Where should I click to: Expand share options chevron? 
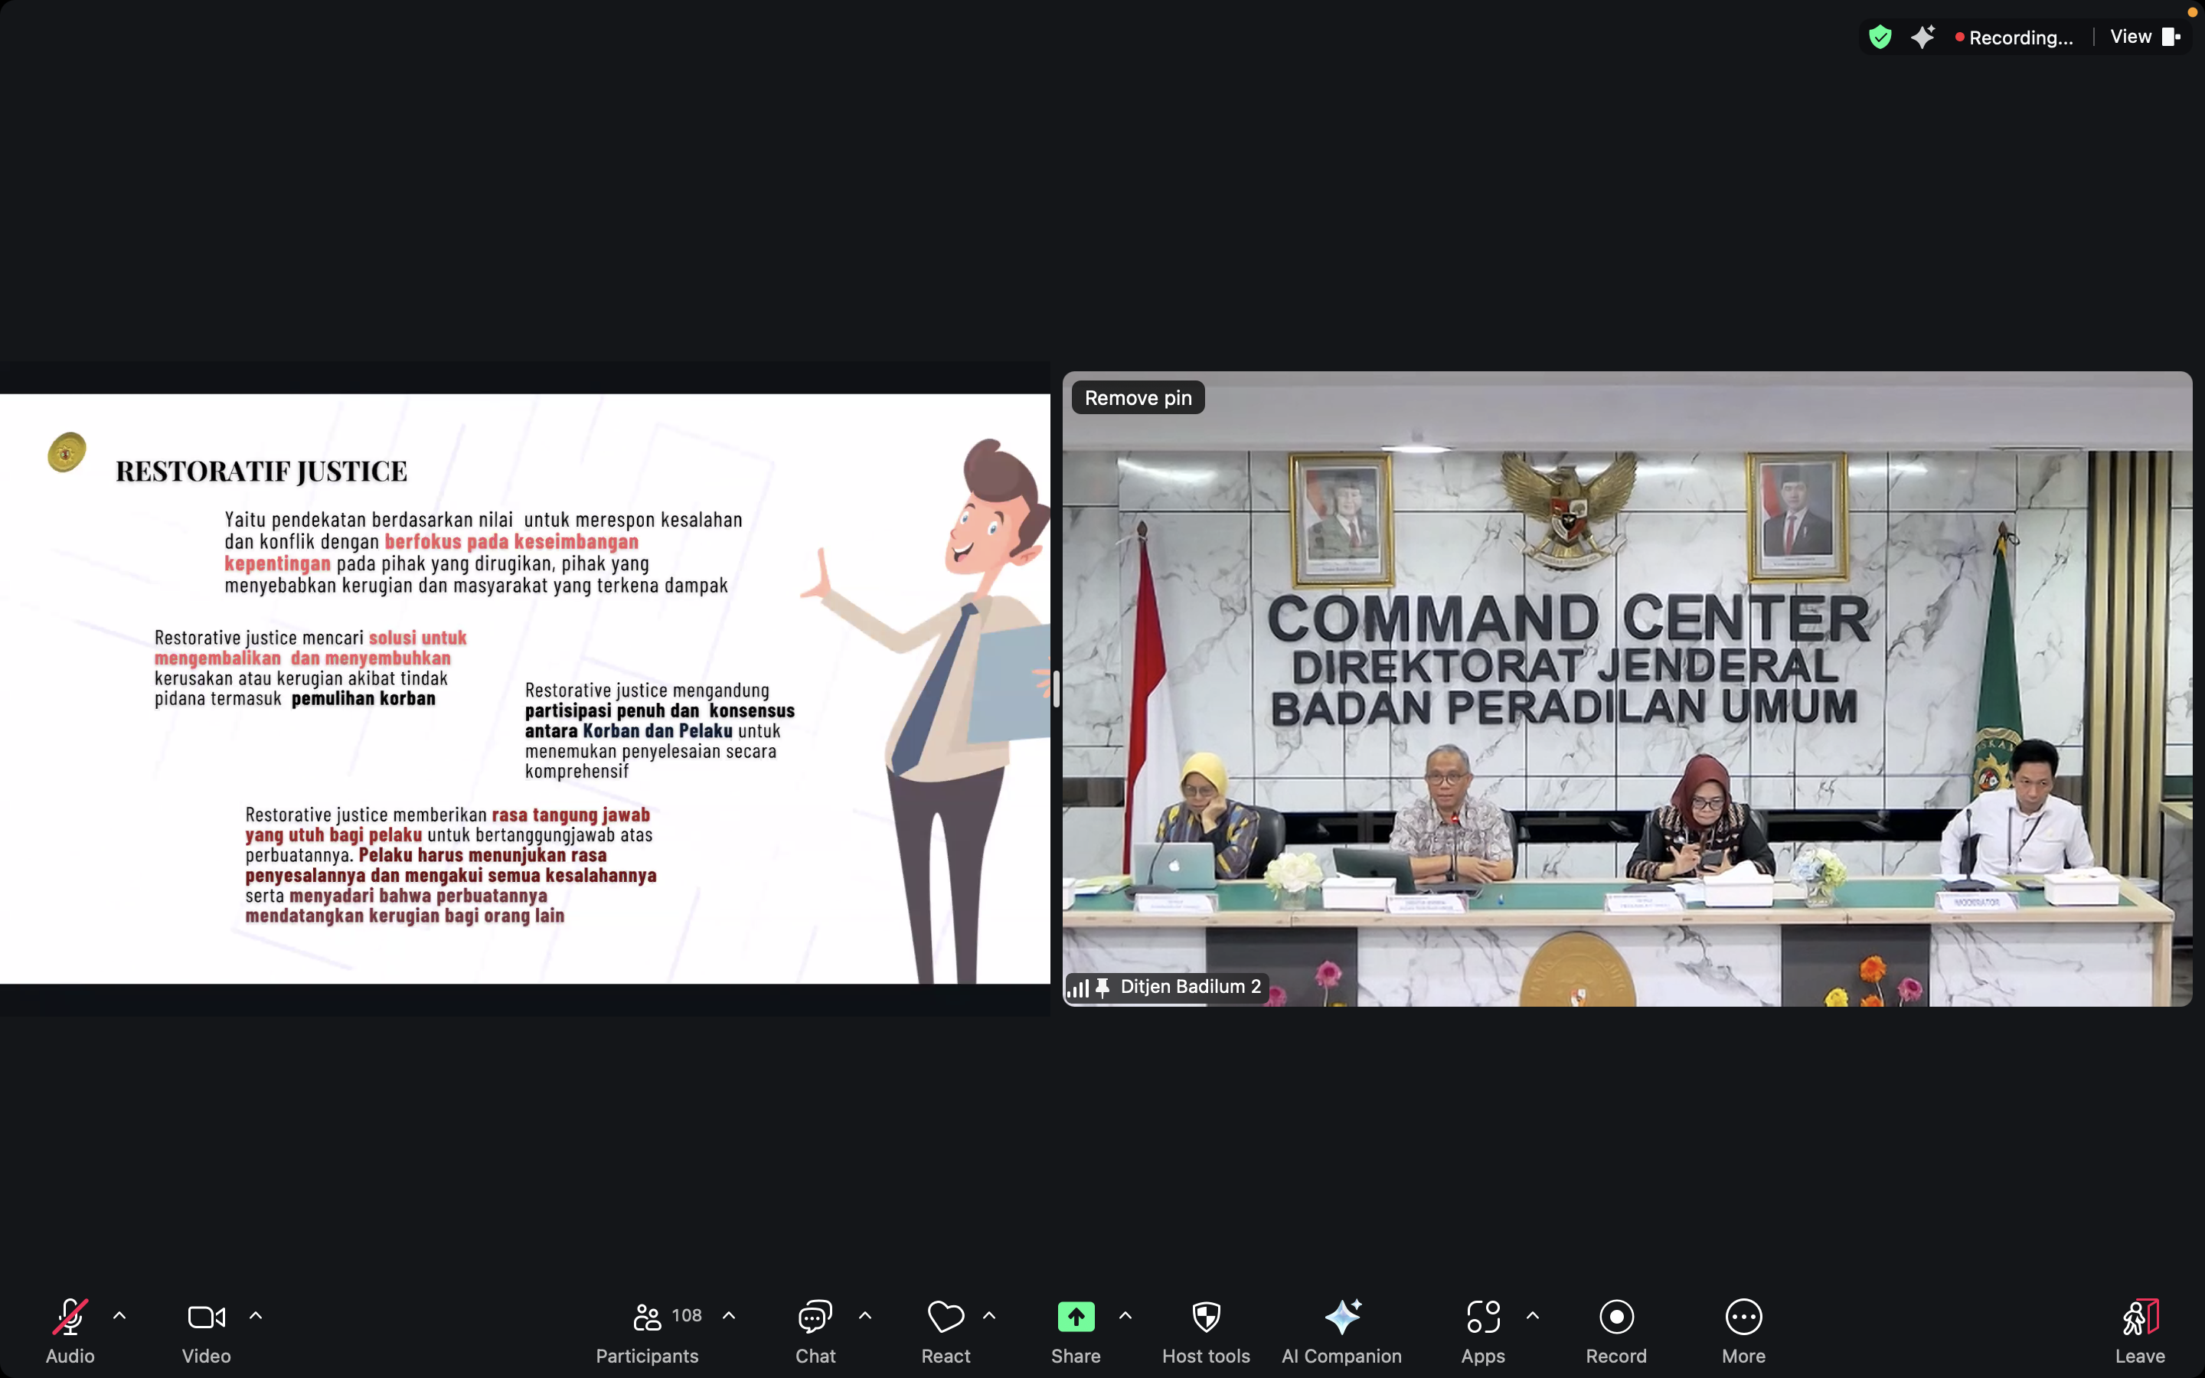(x=1125, y=1315)
